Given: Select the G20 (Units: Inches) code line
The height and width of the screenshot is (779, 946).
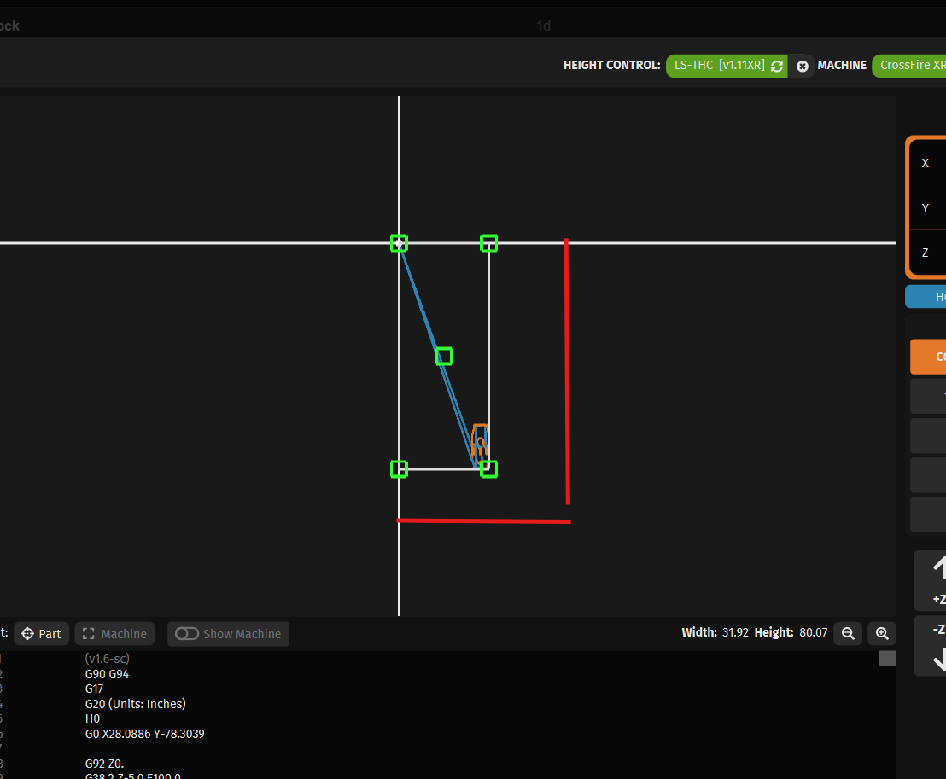Looking at the screenshot, I should tap(135, 704).
